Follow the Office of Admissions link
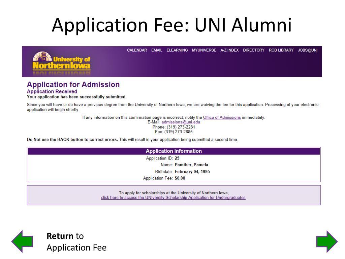Image resolution: width=345 pixels, height=259 pixels. pyautogui.click(x=222, y=117)
